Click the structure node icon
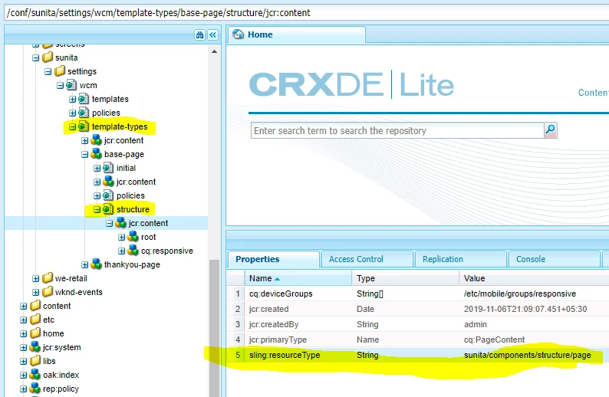The width and height of the screenshot is (609, 397). (x=108, y=209)
